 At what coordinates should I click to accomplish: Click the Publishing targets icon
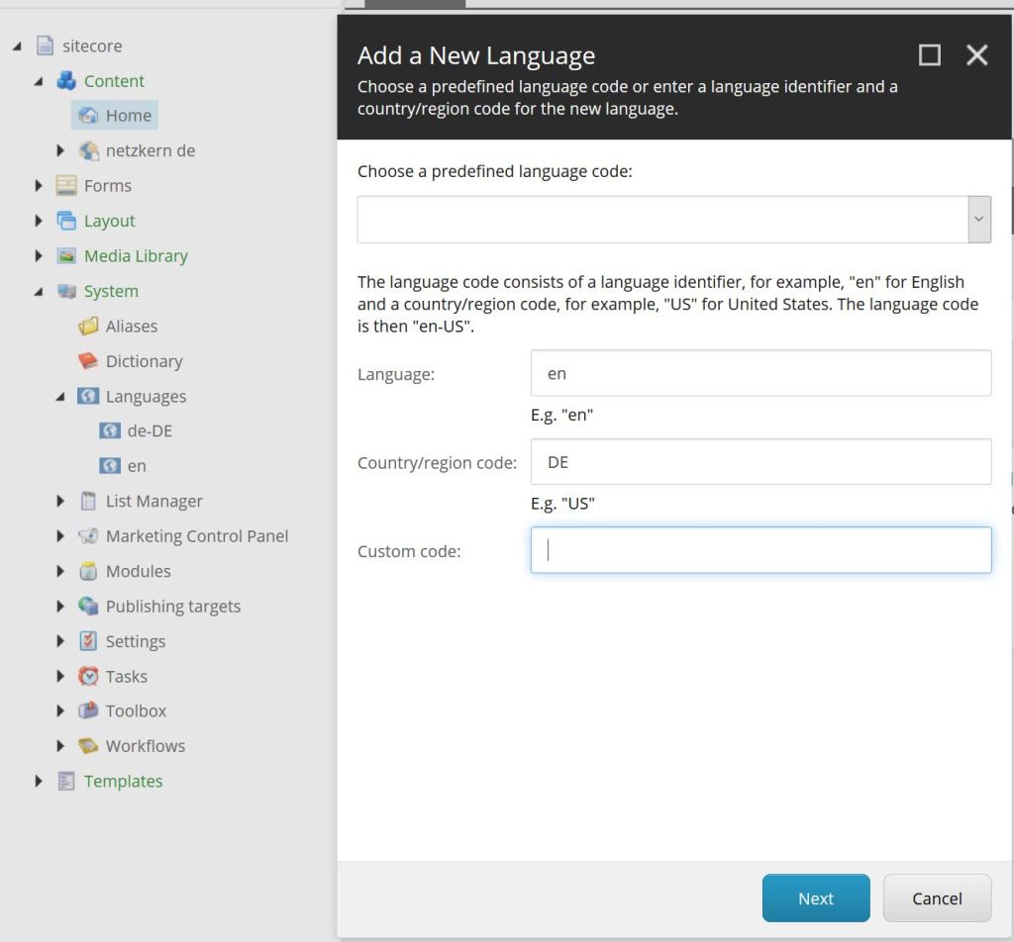click(x=88, y=607)
